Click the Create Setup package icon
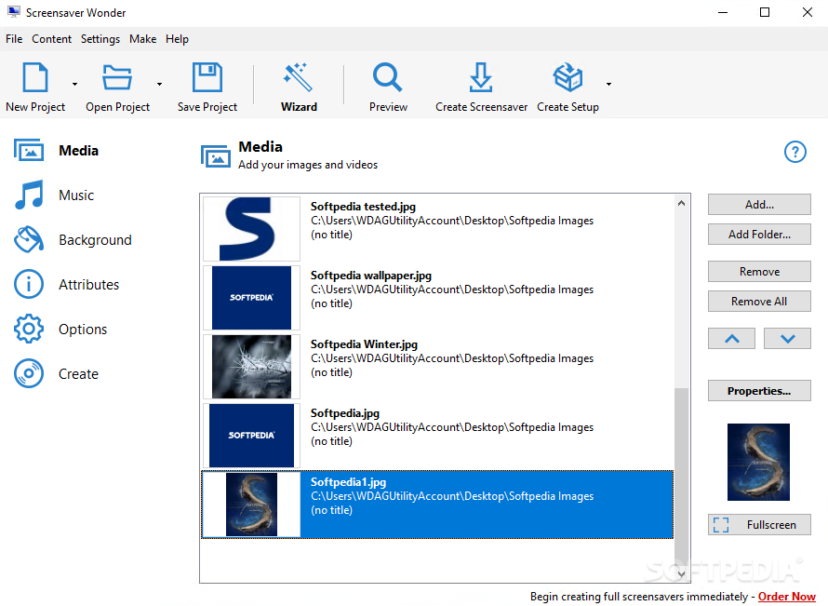This screenshot has height=606, width=828. tap(568, 77)
